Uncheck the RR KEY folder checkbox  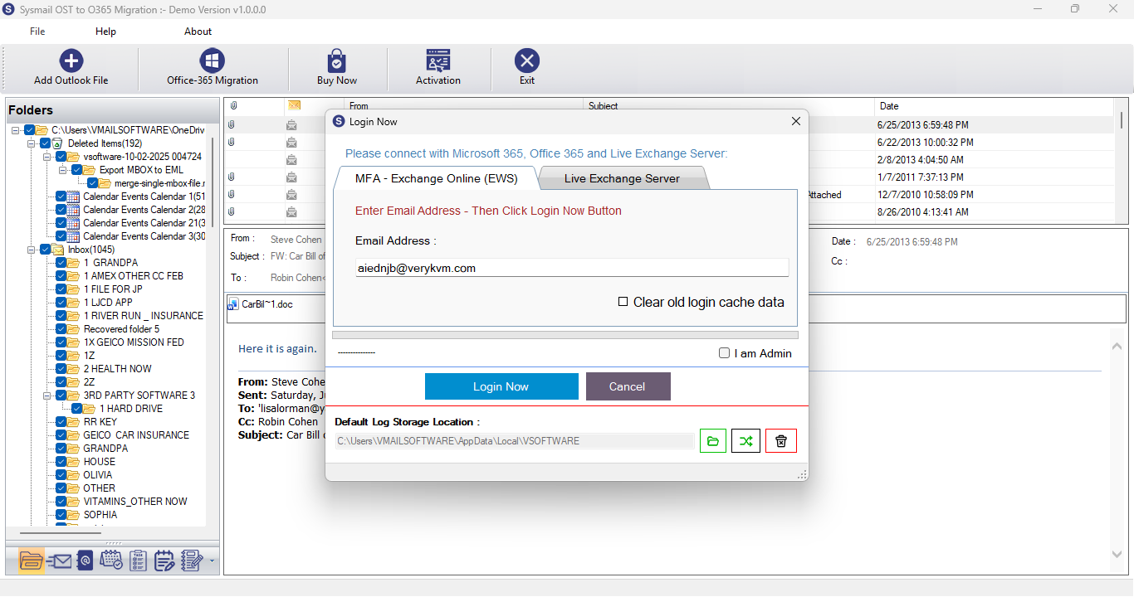[x=61, y=422]
